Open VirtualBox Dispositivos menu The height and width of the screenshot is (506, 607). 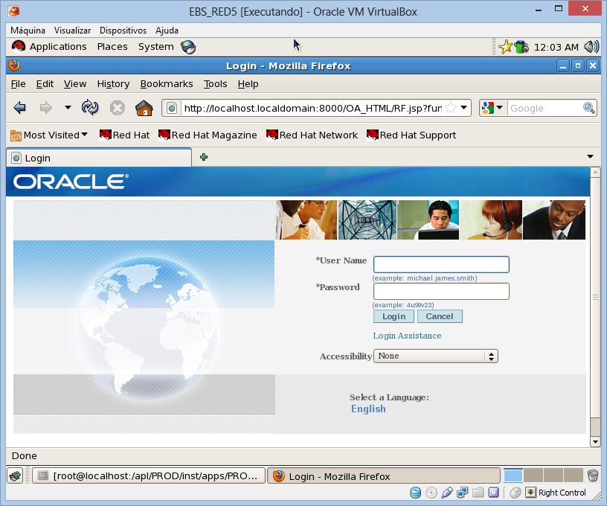click(123, 31)
